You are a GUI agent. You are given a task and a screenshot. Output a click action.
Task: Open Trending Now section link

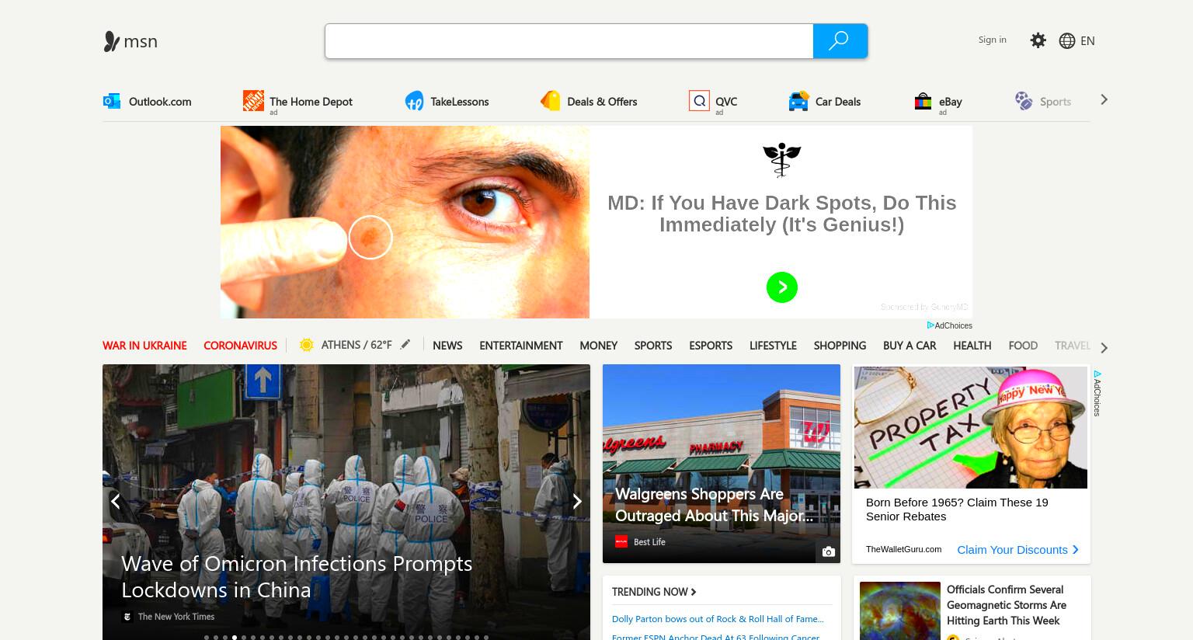coord(654,592)
